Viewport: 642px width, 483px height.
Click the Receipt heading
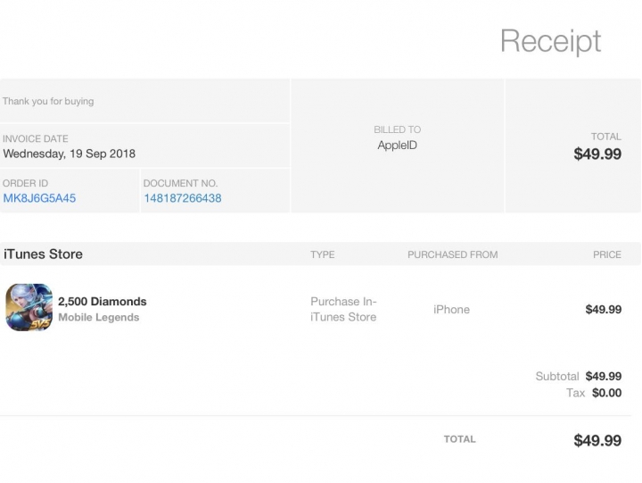click(x=551, y=41)
